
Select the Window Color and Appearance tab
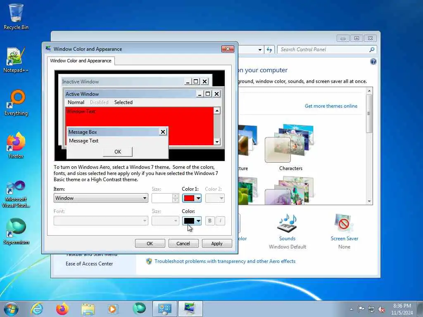click(x=81, y=61)
